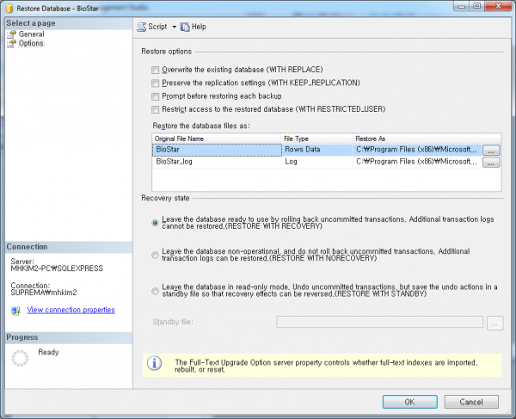
Task: Click the connection properties icon
Action: (15, 310)
